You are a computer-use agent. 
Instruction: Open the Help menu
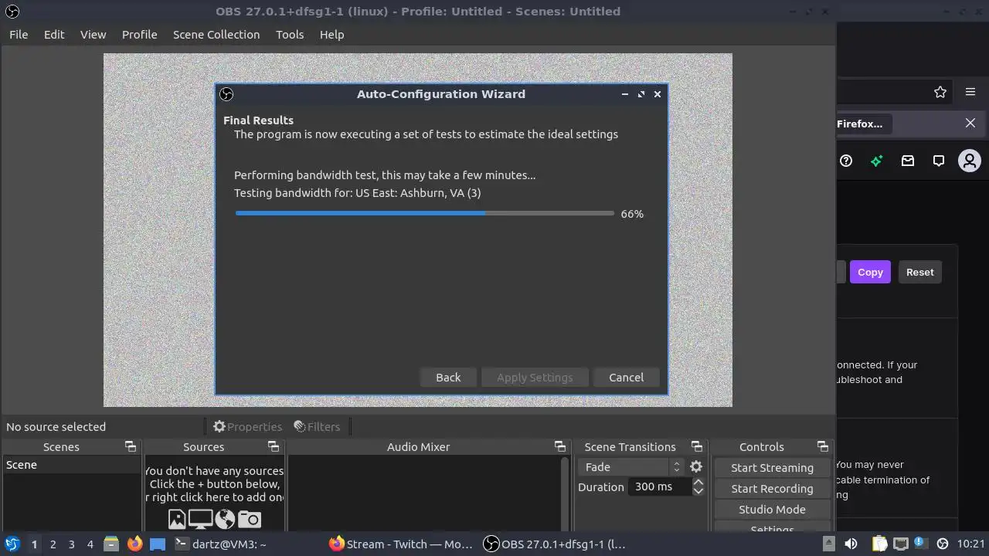(331, 35)
